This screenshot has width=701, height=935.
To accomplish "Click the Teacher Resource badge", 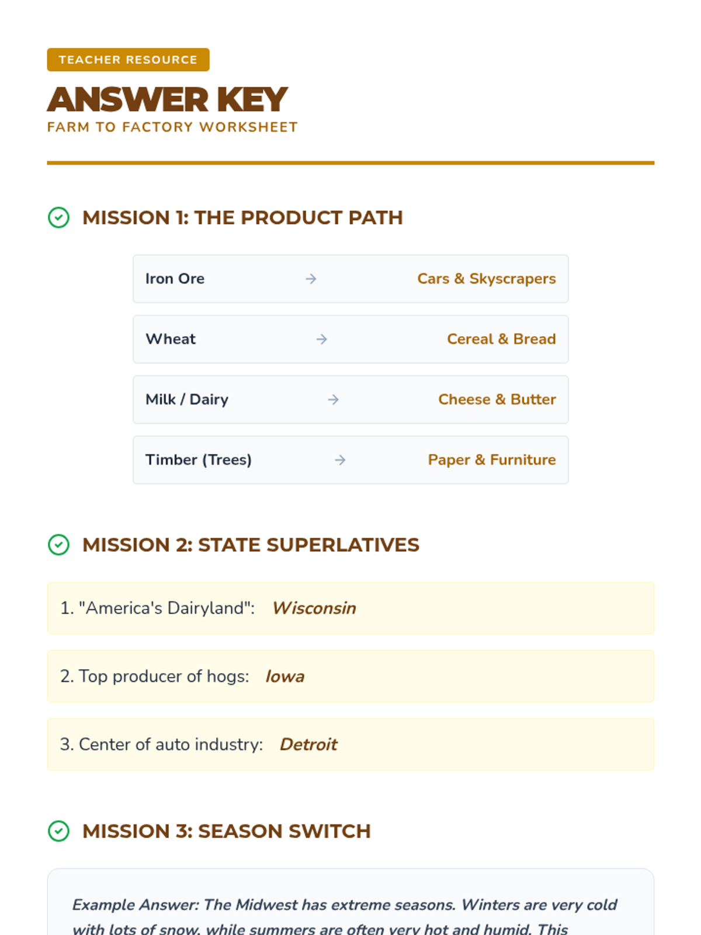I will [x=128, y=60].
